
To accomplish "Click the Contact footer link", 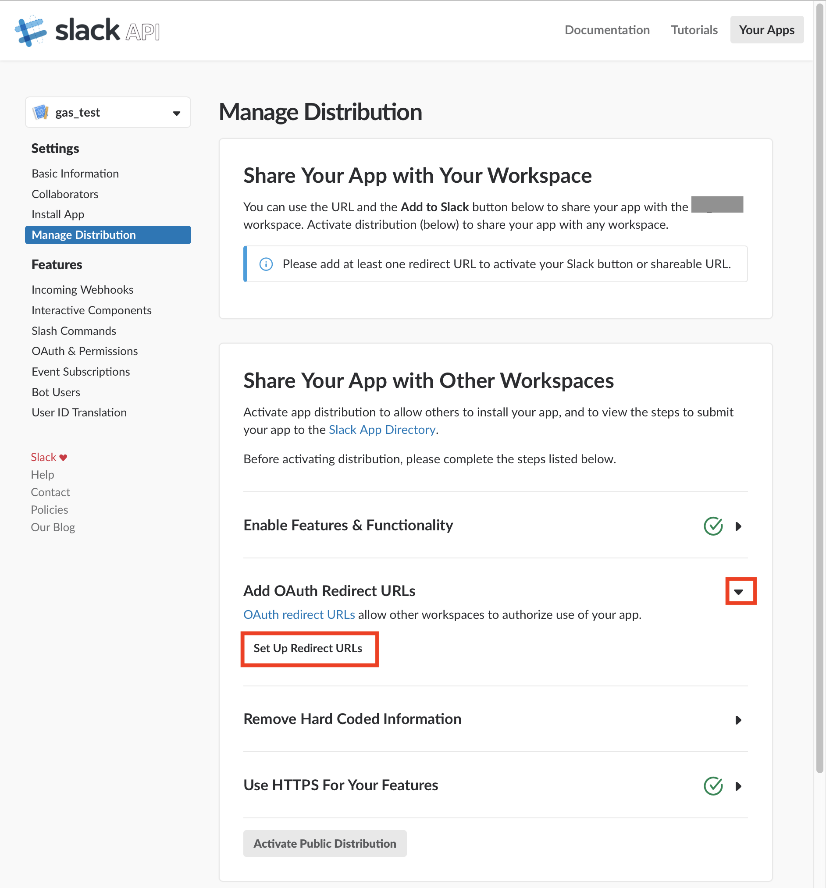I will pos(50,492).
